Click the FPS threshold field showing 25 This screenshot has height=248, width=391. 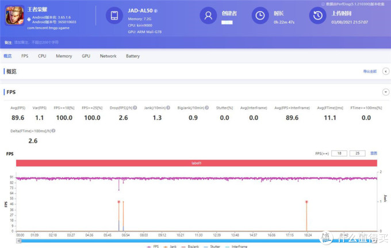(x=357, y=153)
